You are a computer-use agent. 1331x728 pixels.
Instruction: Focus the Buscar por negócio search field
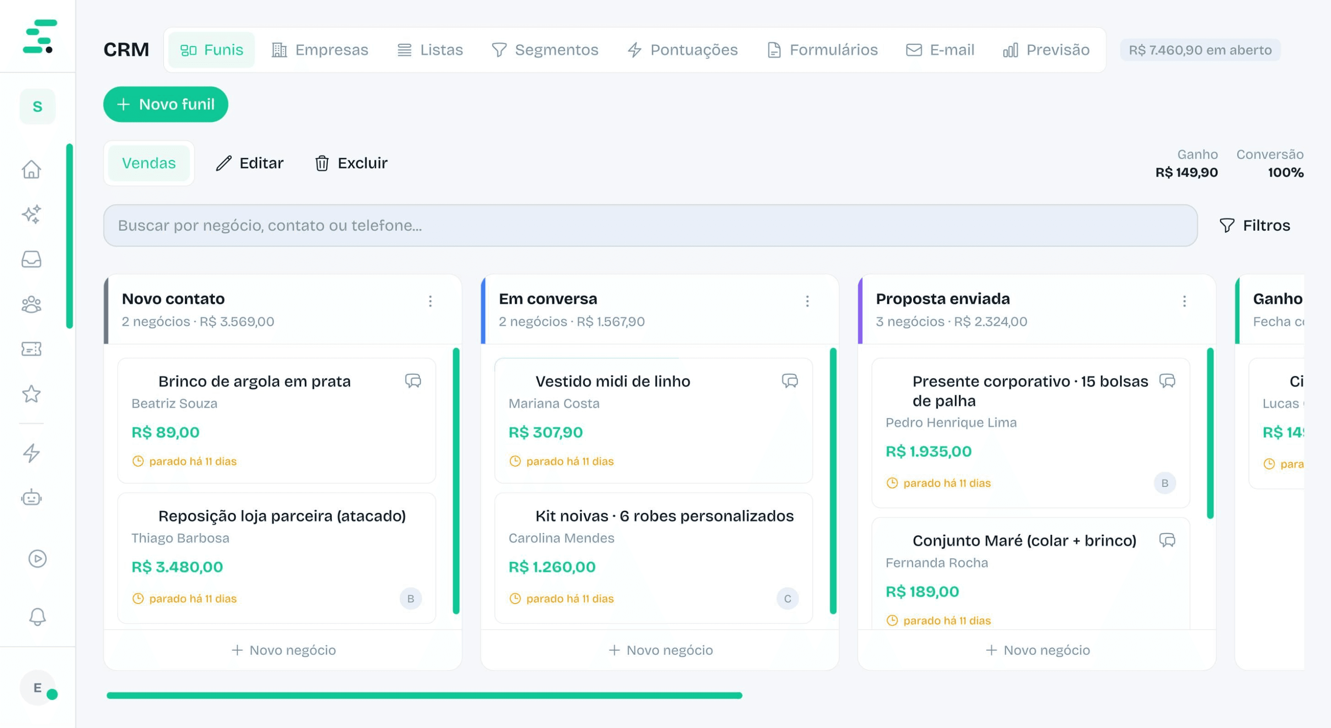coord(650,225)
